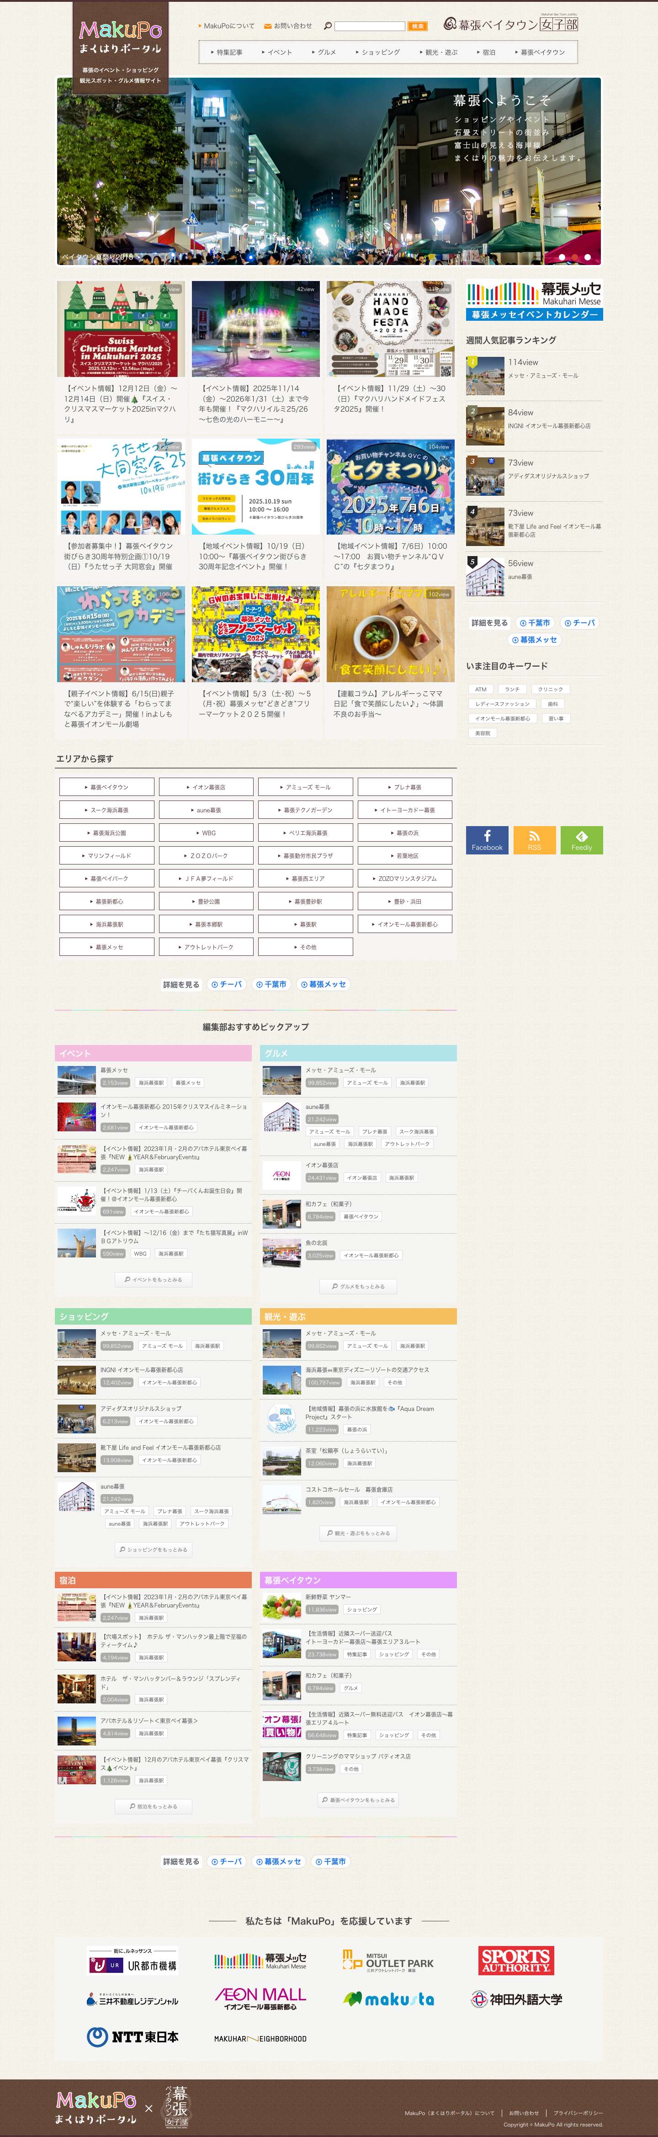The image size is (658, 2137).
Task: Select the マリンフィールド area button
Action: pyautogui.click(x=106, y=855)
